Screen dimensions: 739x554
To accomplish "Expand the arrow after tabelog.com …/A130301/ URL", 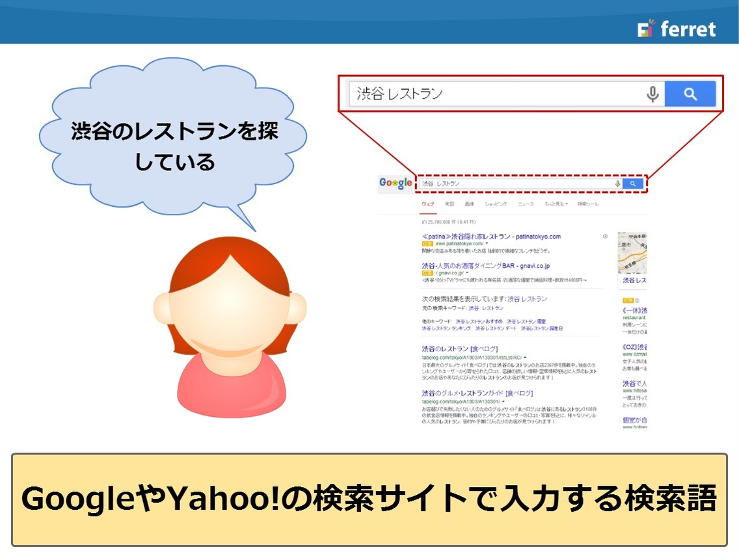I will click(504, 402).
